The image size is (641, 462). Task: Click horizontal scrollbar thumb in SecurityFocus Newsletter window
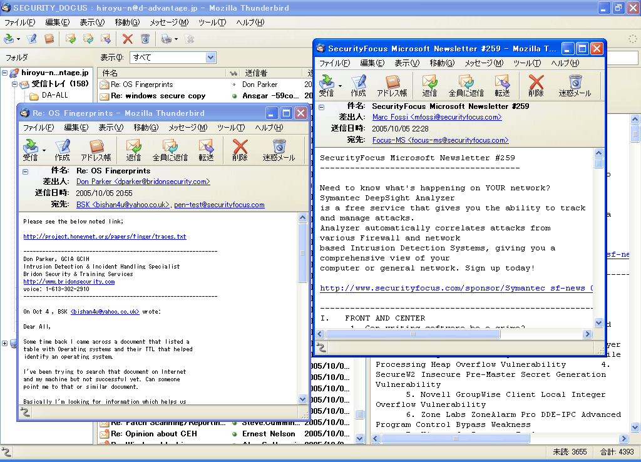point(413,334)
